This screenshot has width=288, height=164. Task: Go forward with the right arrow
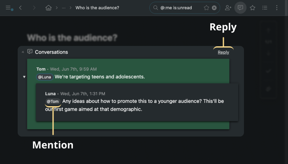(x=34, y=8)
